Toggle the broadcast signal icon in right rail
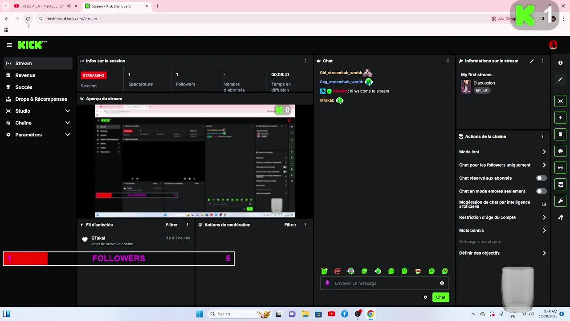This screenshot has width=570, height=321. 561,168
